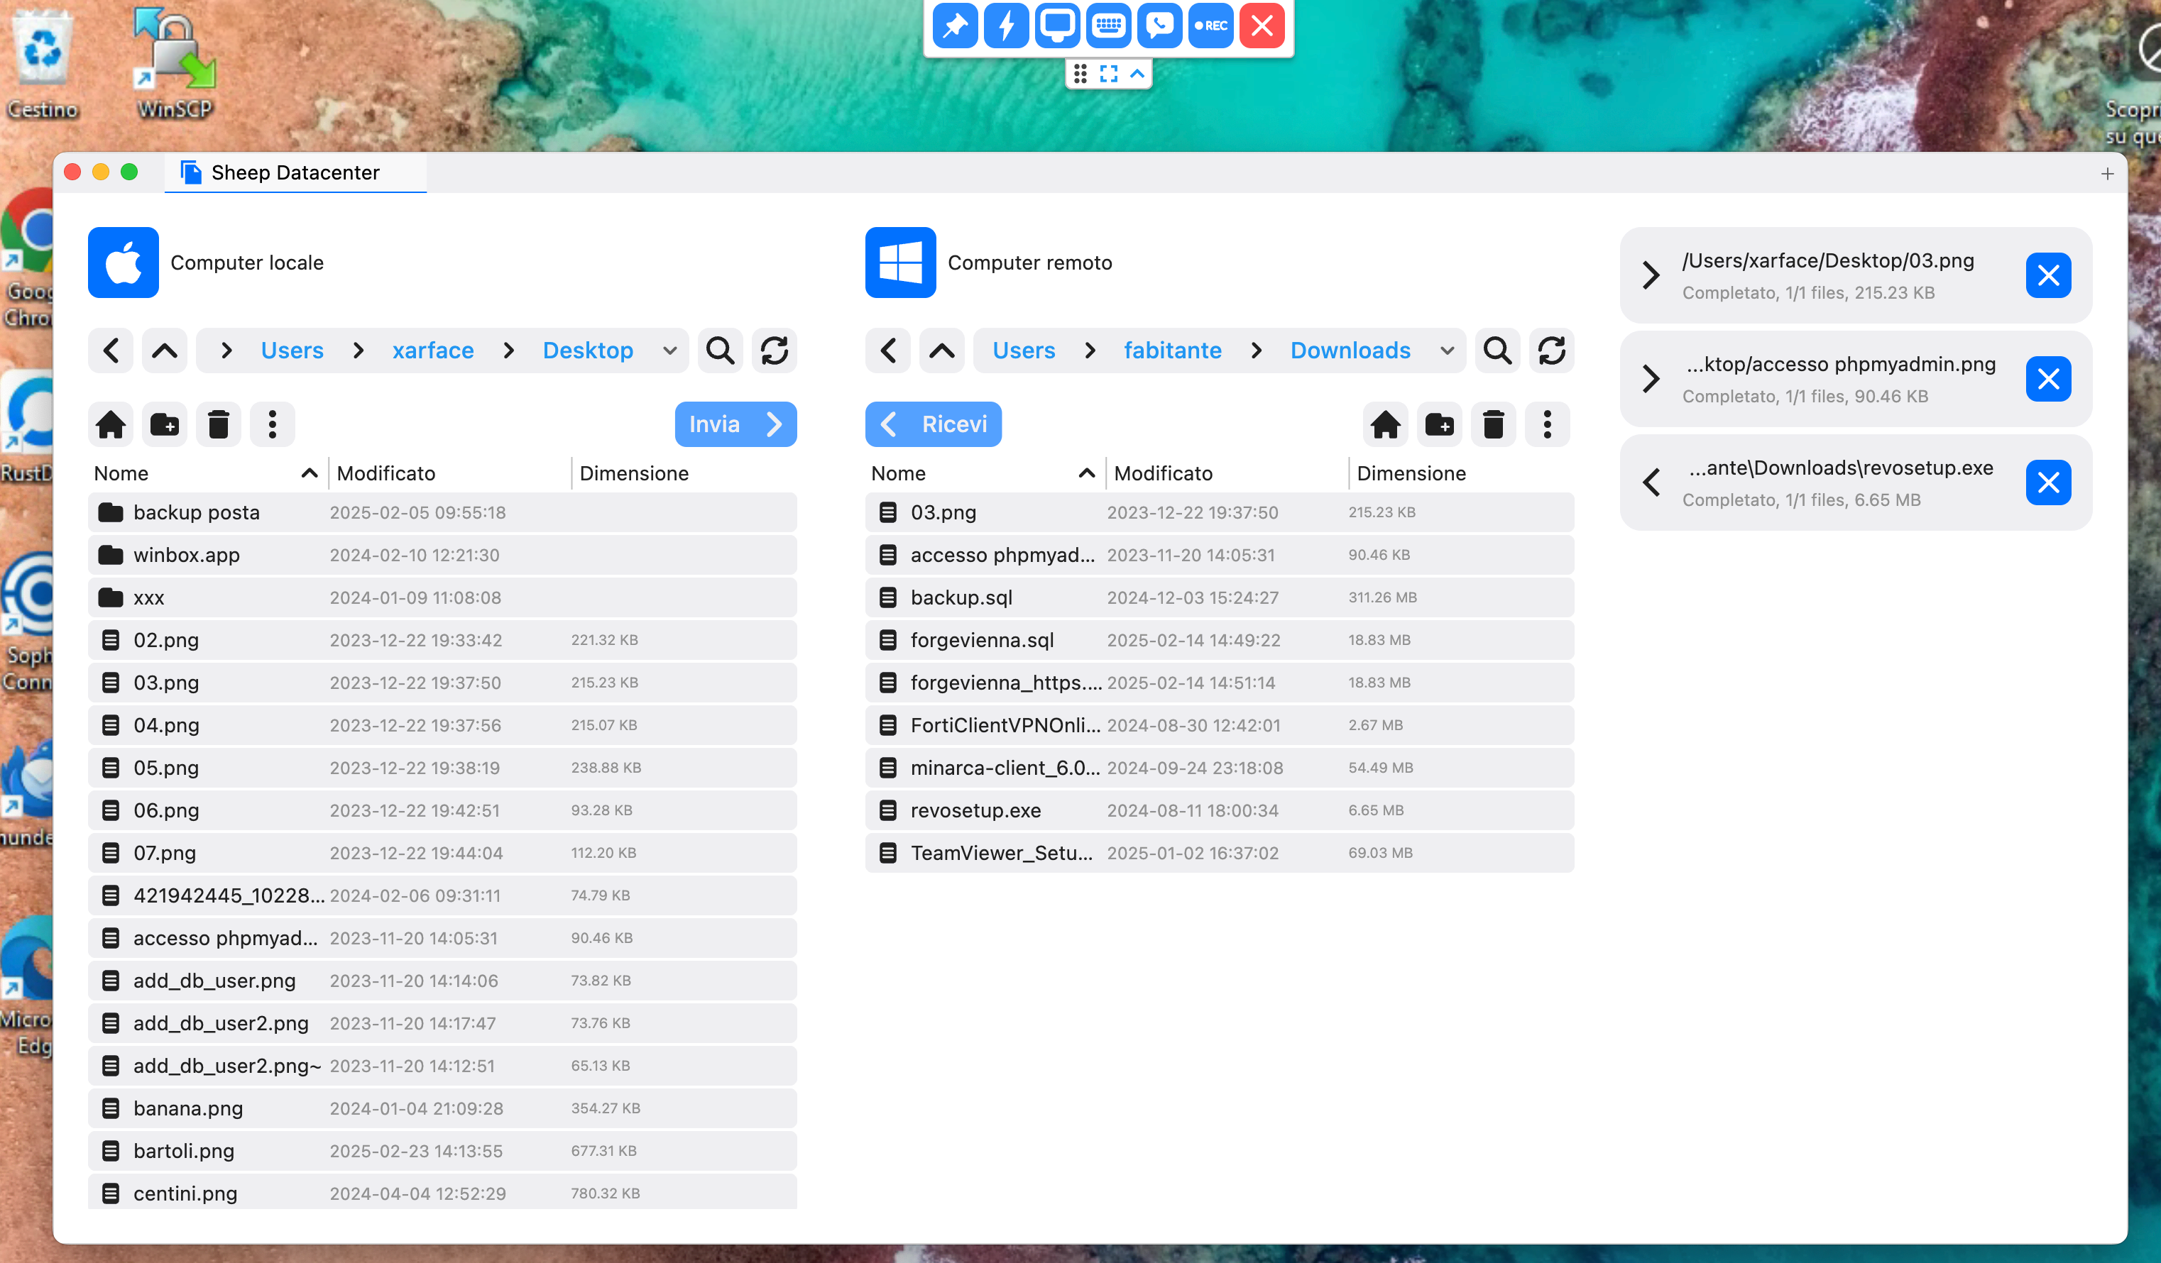Expand the local path Desktop dropdown

[x=669, y=351]
